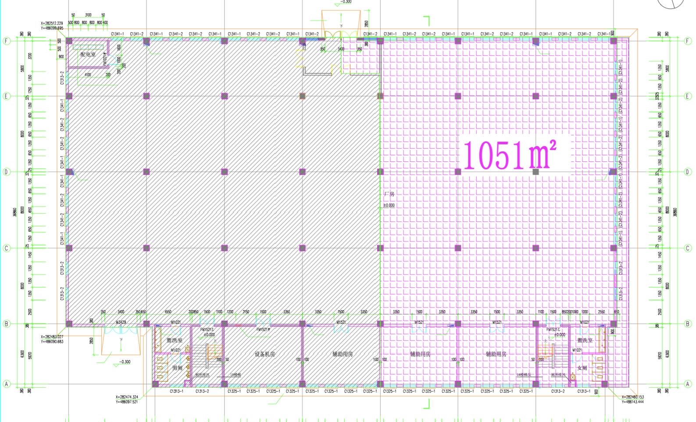The width and height of the screenshot is (696, 422).
Task: Select the 男厕 room label
Action: (x=177, y=368)
